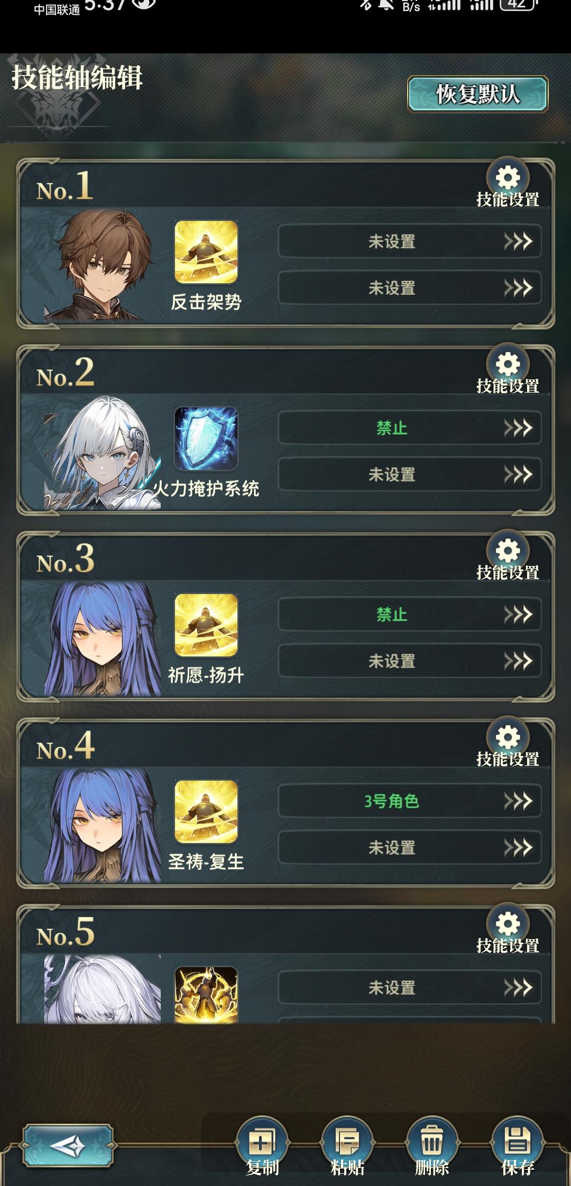Open the 3号角色 target selector in No.4
The width and height of the screenshot is (571, 1186).
pos(410,801)
